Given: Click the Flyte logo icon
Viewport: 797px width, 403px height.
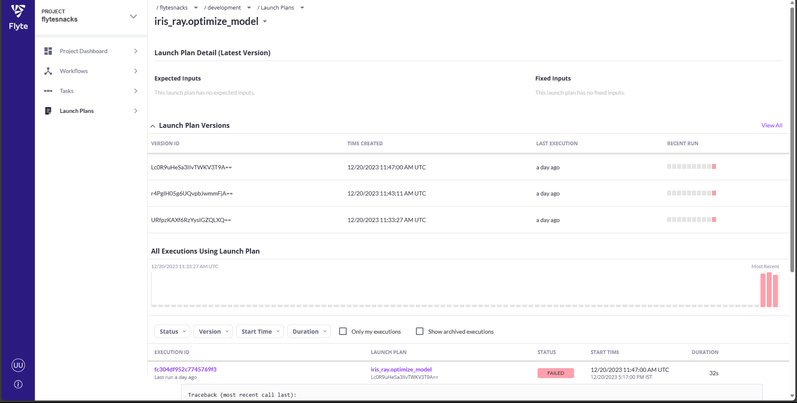Looking at the screenshot, I should point(18,11).
